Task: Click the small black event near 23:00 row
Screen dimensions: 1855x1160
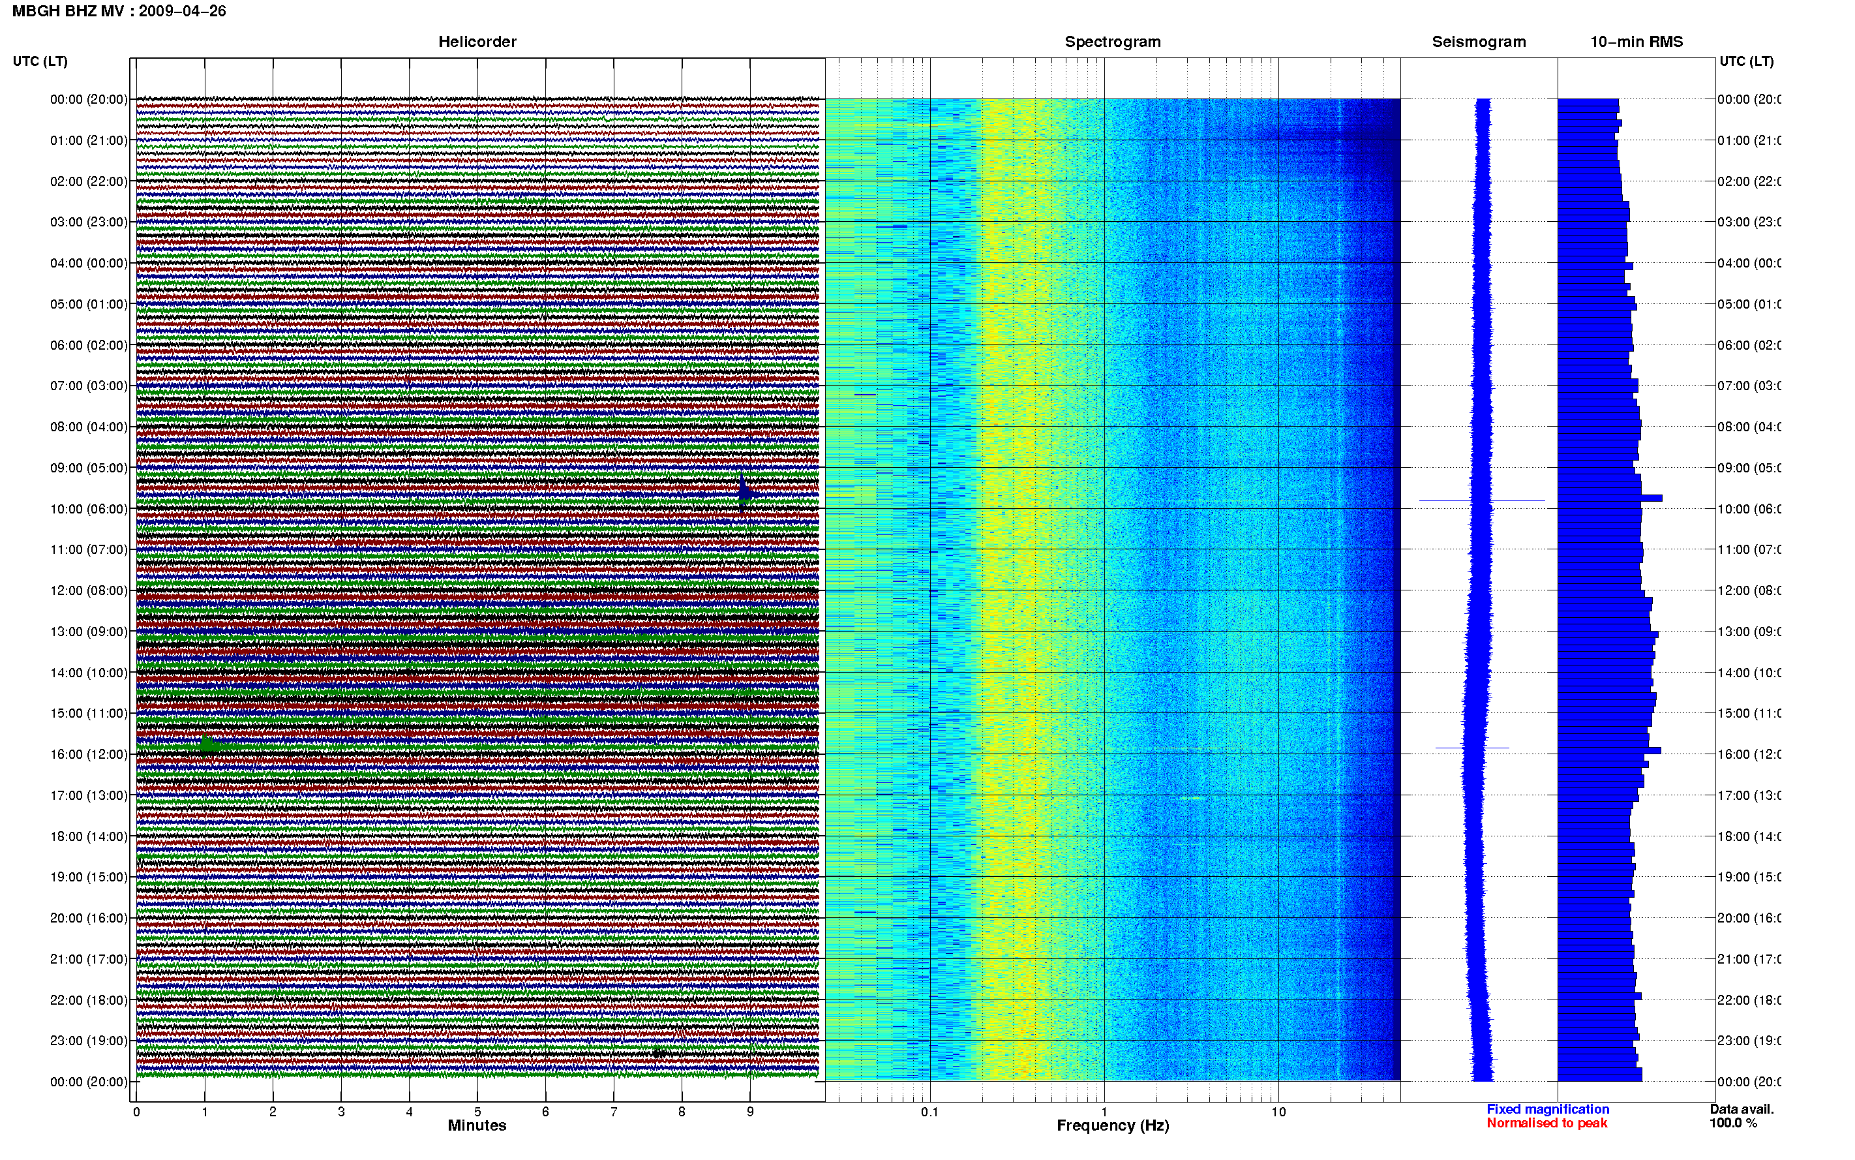Action: [x=659, y=1054]
